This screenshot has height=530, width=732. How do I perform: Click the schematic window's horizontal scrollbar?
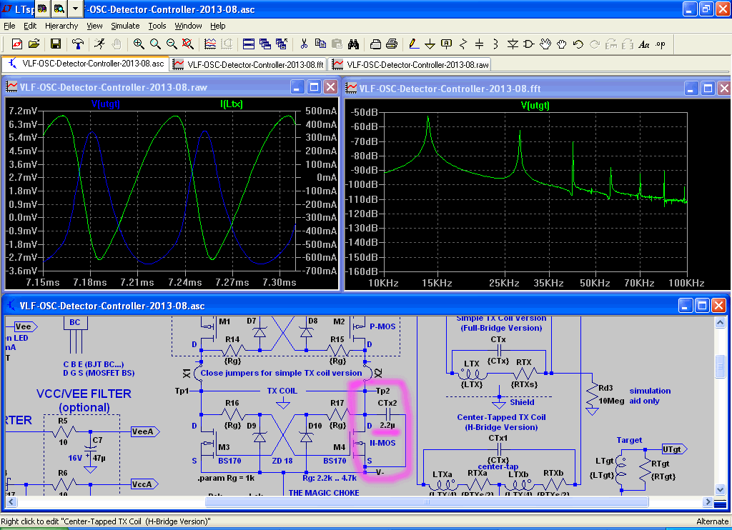pyautogui.click(x=427, y=502)
